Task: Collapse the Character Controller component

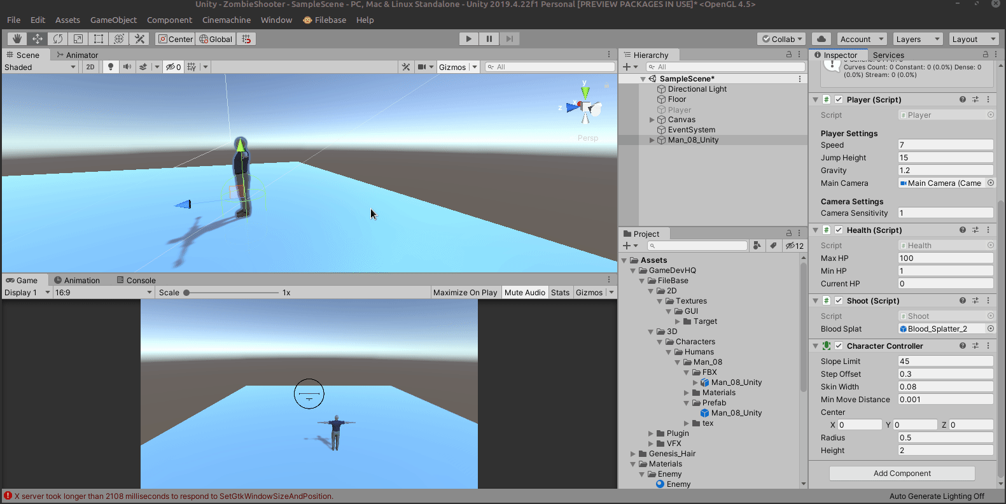Action: (x=816, y=346)
